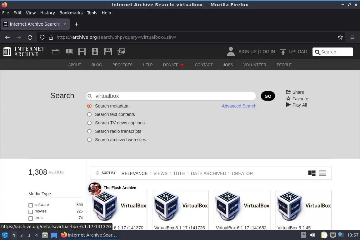This screenshot has height=240, width=360.
Task: Sort results by TITLE
Action: (x=179, y=173)
